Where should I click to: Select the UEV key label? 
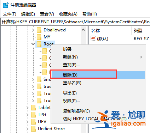pyautogui.click(x=42, y=122)
